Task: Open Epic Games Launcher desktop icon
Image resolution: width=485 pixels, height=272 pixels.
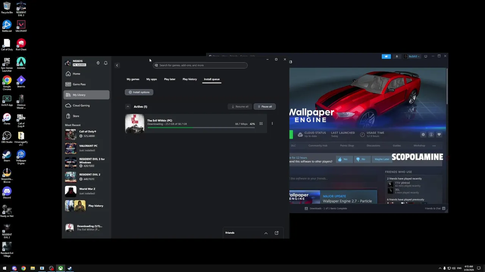Action: click(7, 64)
